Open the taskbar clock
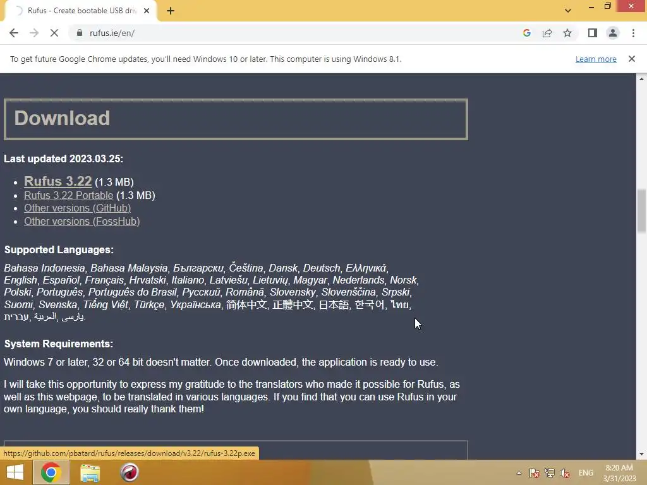 [619, 473]
